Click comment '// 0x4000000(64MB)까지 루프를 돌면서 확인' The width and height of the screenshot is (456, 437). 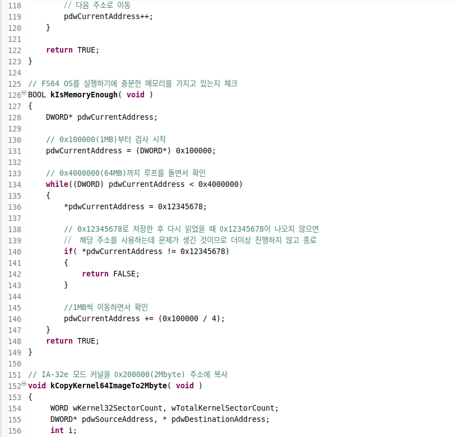pyautogui.click(x=125, y=173)
